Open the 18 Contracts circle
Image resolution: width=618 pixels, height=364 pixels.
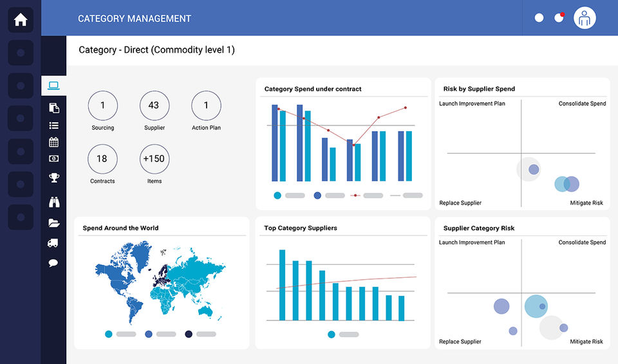pyautogui.click(x=102, y=159)
